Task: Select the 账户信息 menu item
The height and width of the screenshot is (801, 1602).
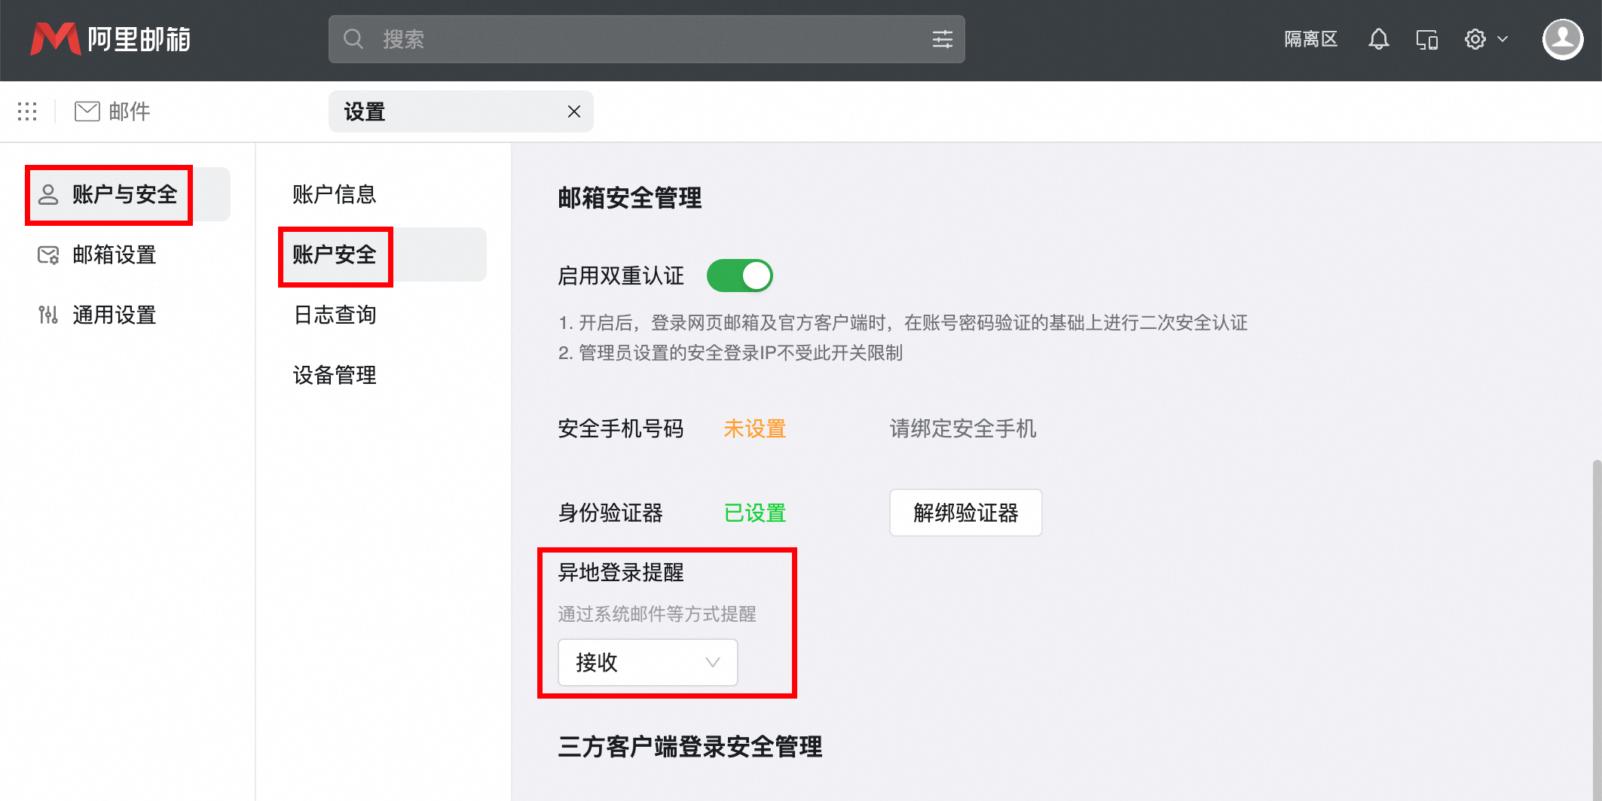Action: pyautogui.click(x=335, y=194)
